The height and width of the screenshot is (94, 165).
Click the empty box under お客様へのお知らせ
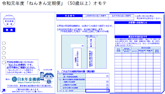coord(138,29)
